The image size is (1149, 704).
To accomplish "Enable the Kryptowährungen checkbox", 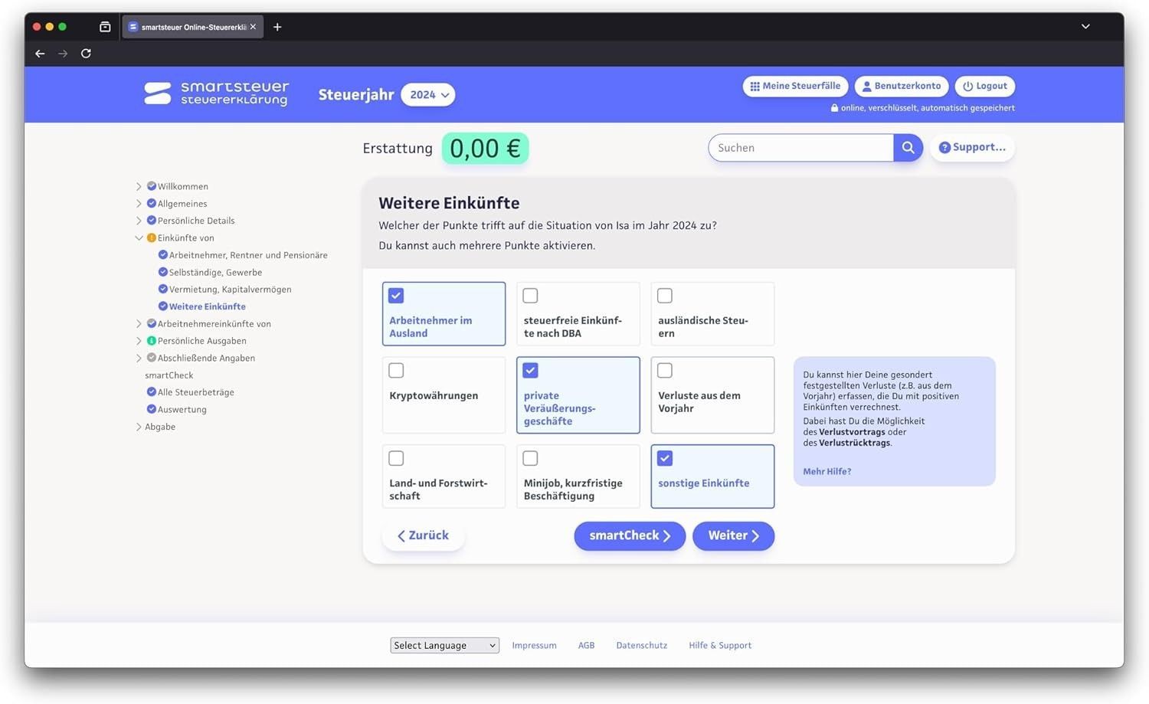I will click(x=396, y=371).
